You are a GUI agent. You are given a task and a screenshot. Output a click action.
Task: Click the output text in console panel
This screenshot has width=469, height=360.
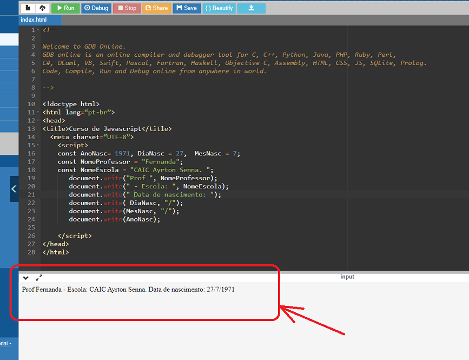[x=128, y=290]
